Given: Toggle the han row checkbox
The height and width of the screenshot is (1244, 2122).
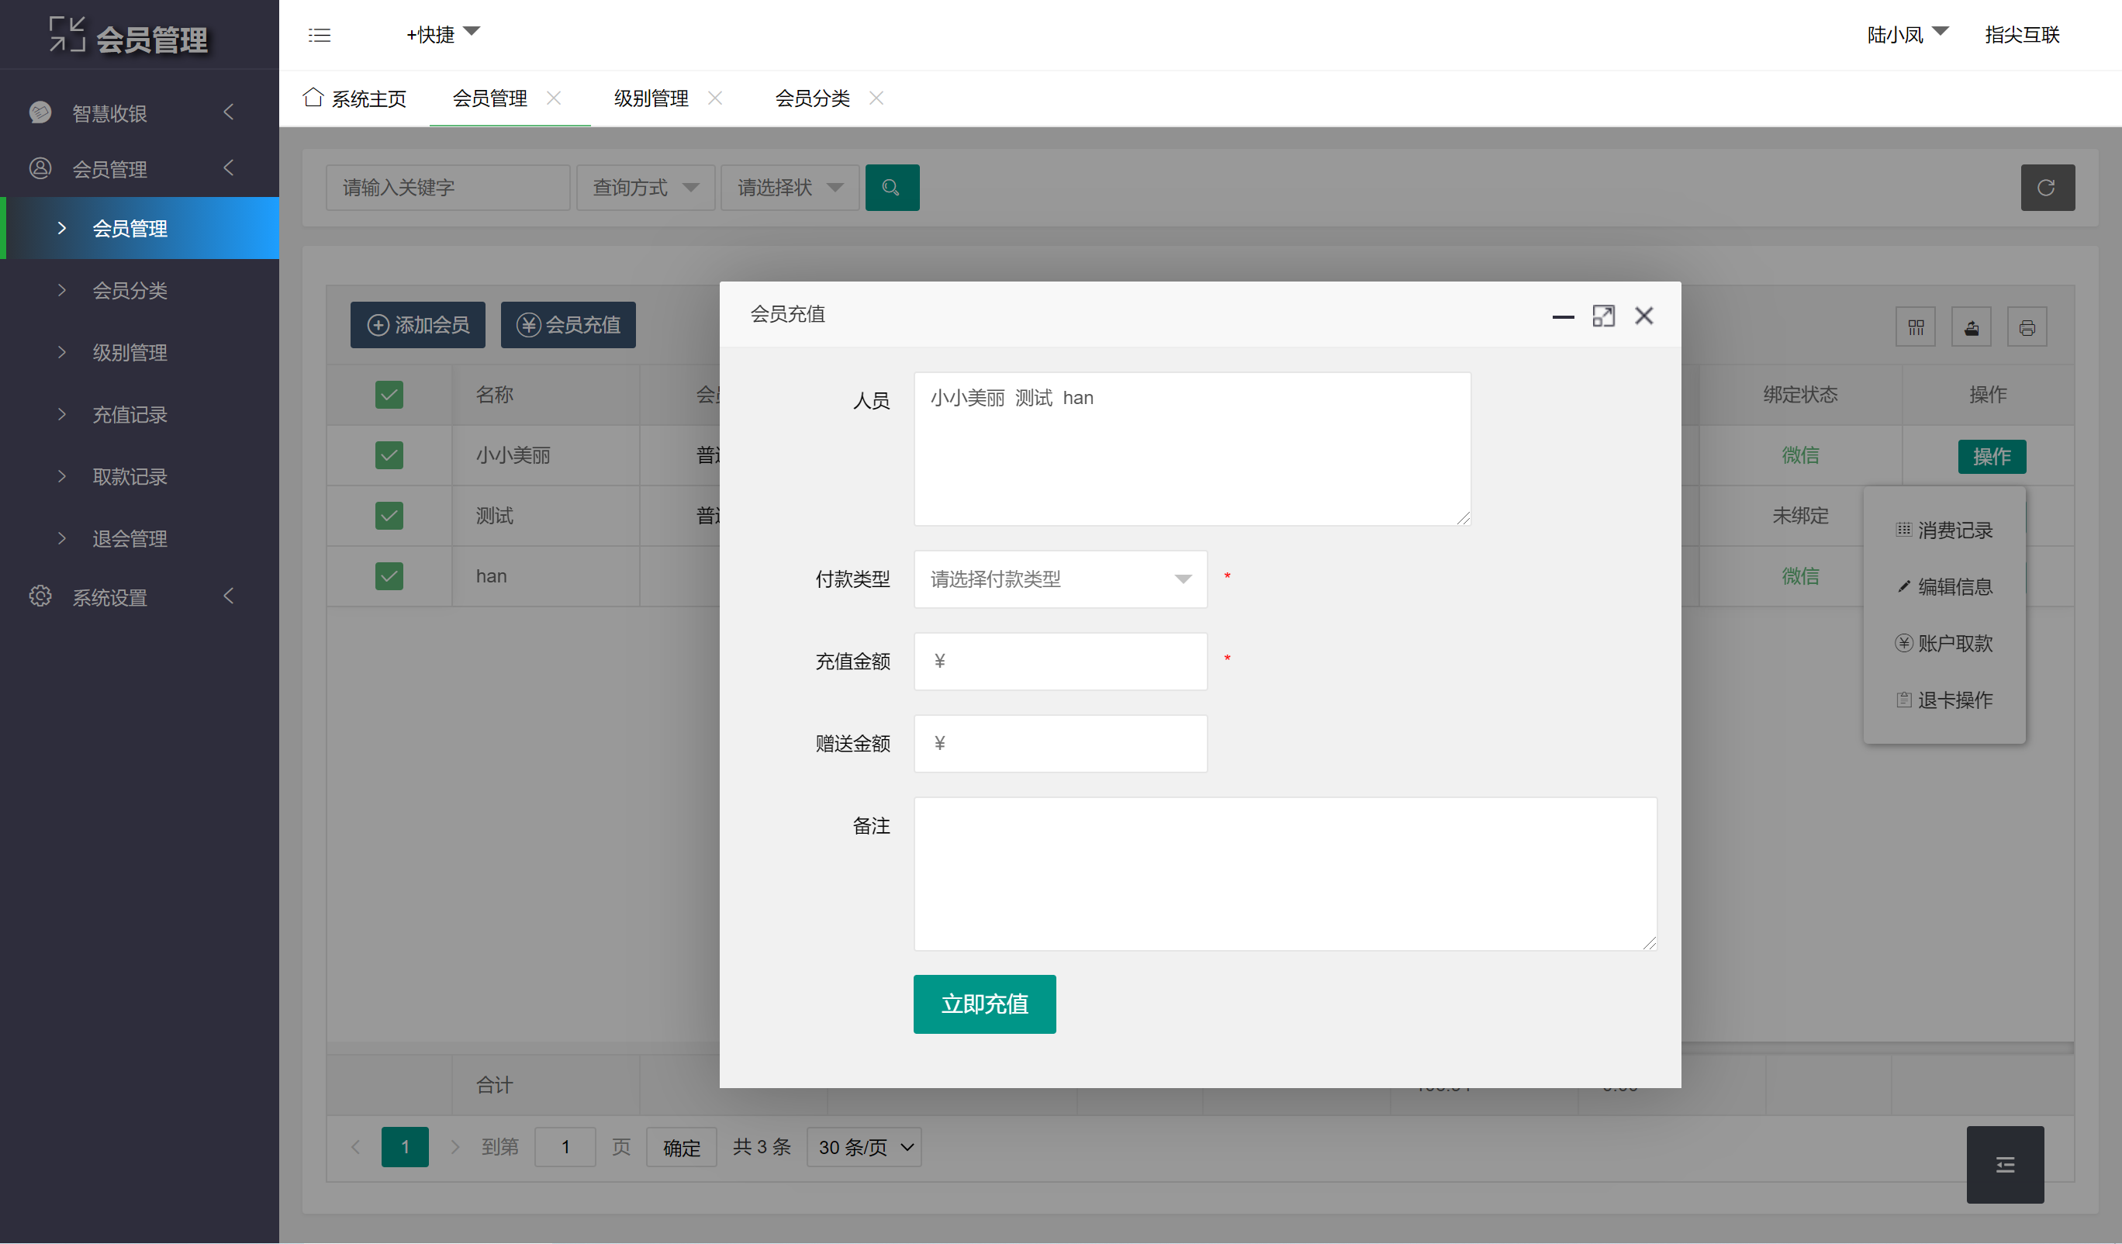Looking at the screenshot, I should 389,576.
